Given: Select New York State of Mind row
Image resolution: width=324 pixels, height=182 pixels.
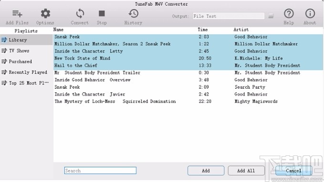Looking at the screenshot, I should (188, 59).
